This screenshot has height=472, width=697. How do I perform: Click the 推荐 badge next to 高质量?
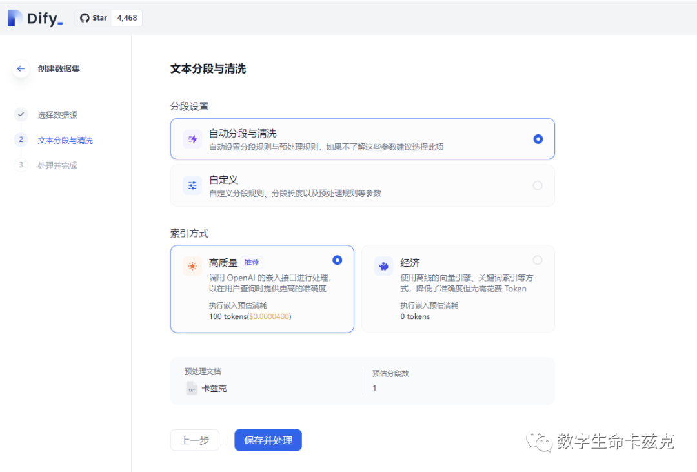(251, 262)
